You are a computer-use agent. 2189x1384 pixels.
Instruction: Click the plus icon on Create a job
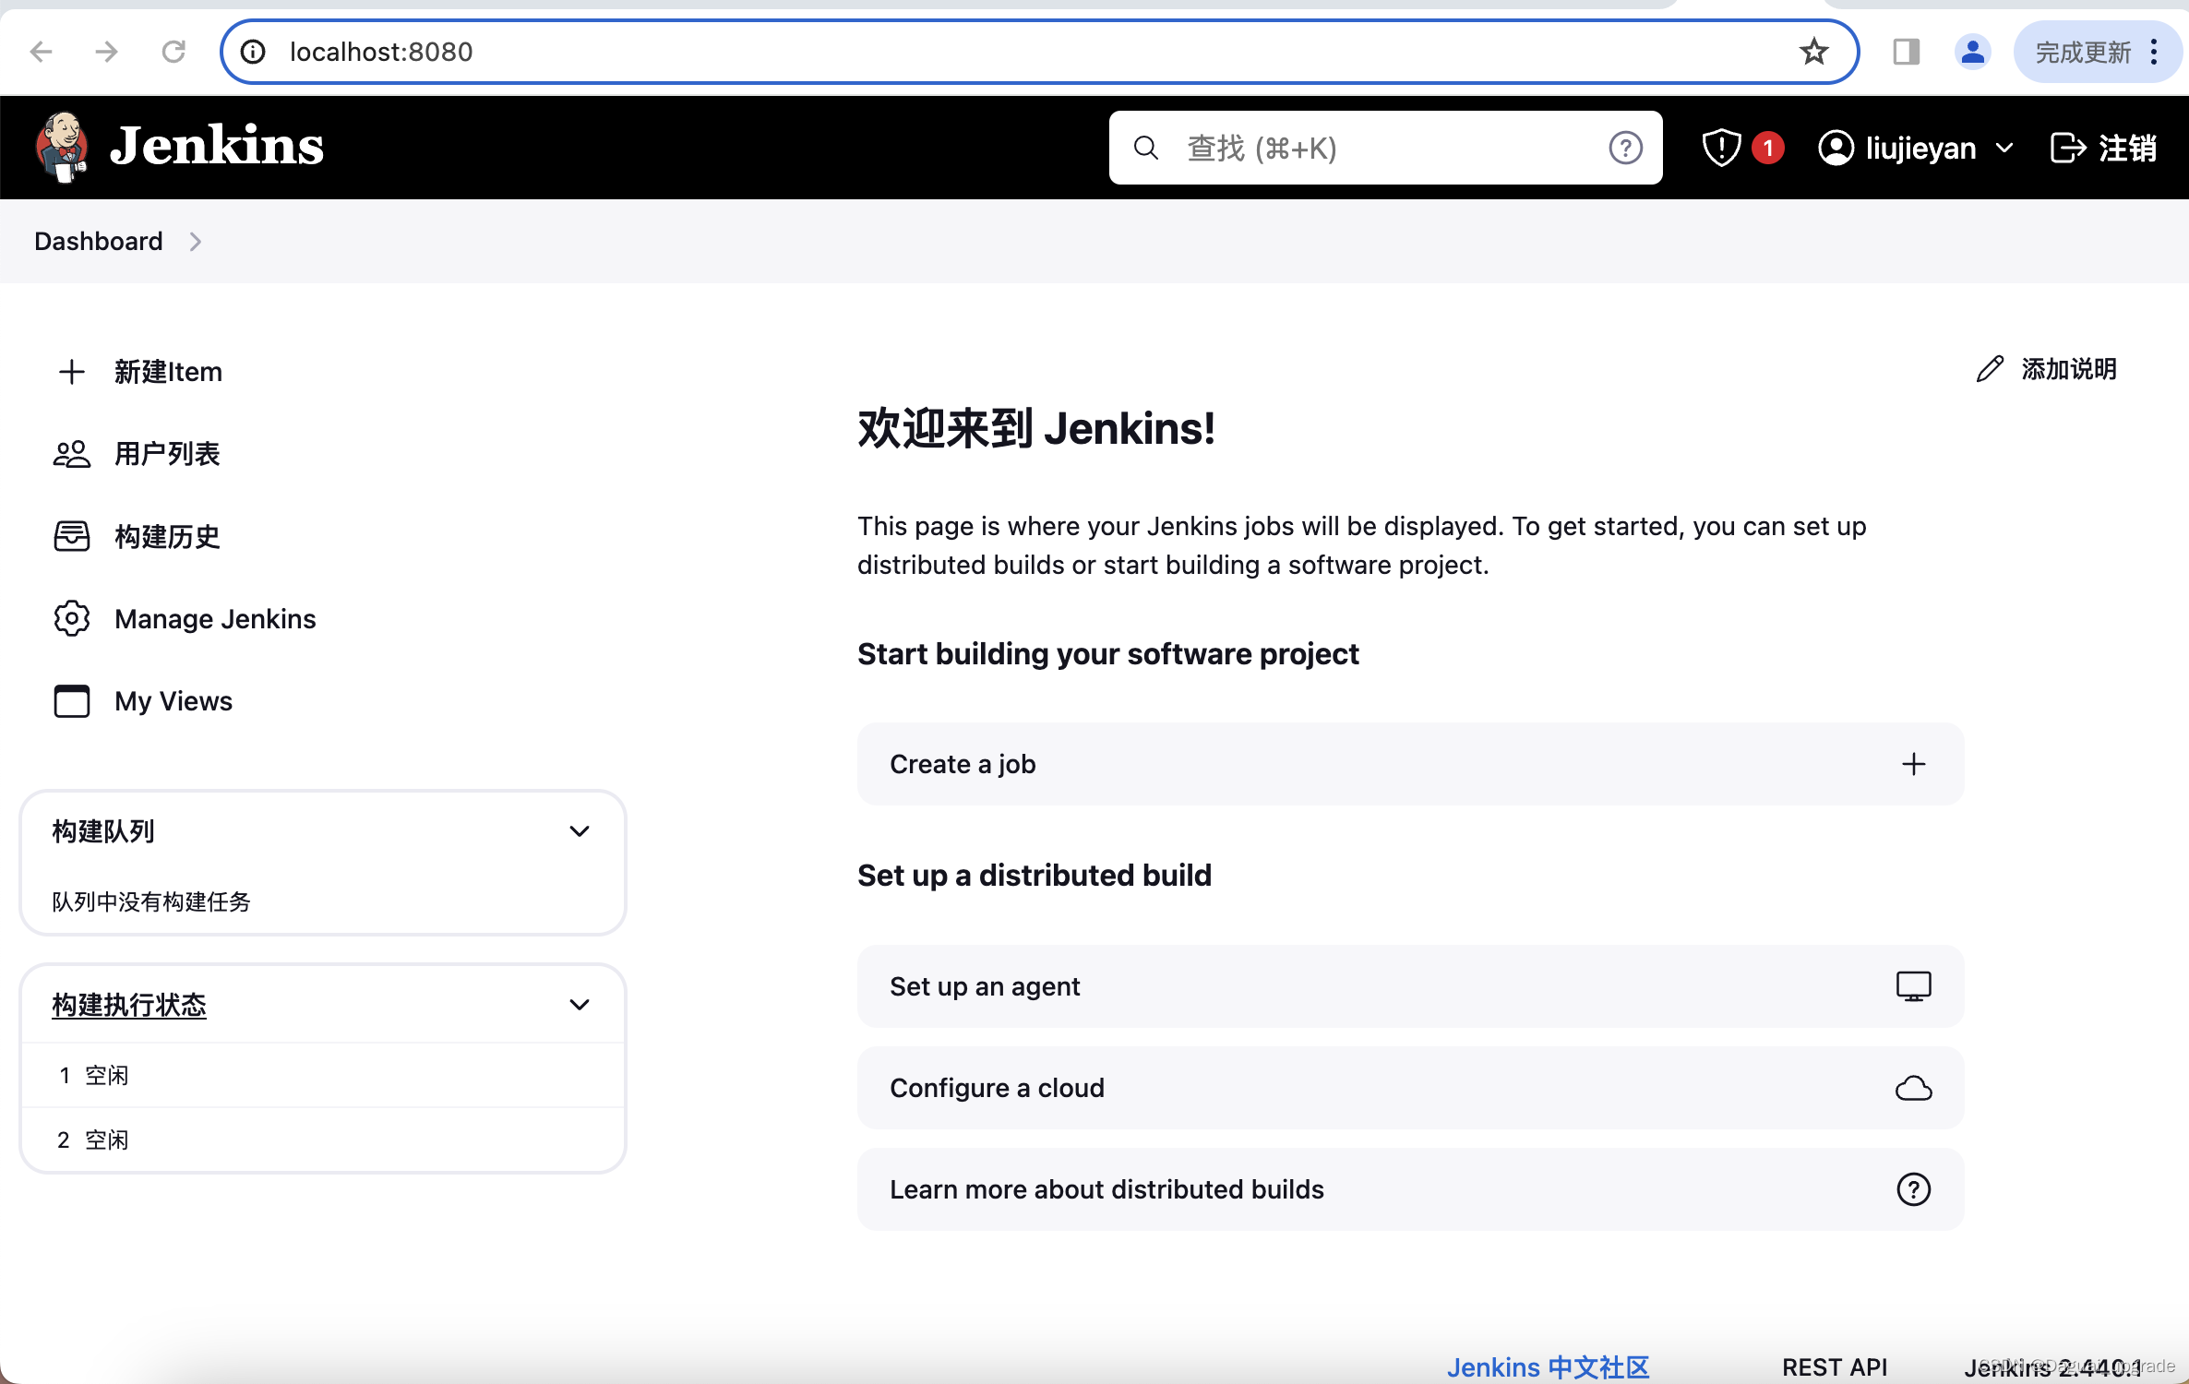1913,764
